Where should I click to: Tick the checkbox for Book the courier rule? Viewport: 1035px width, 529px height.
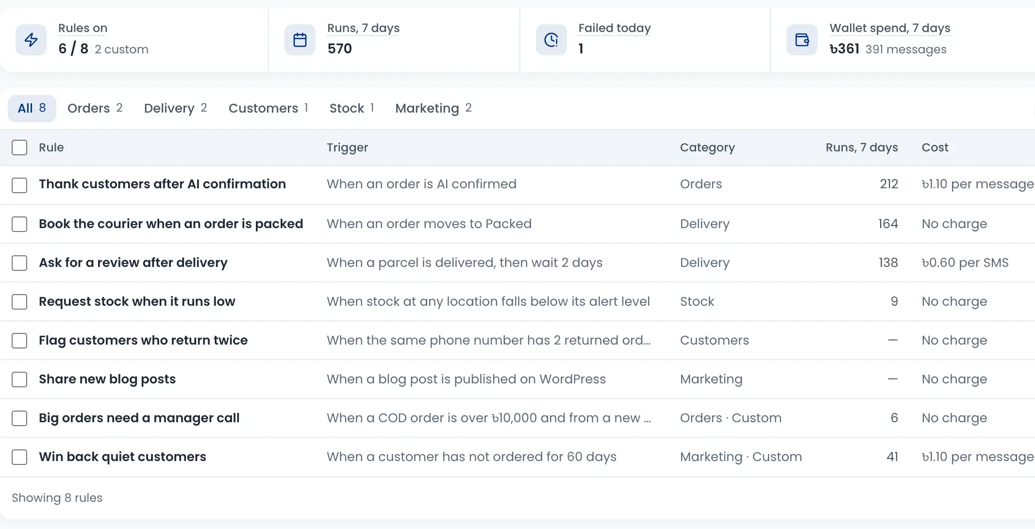coord(19,224)
